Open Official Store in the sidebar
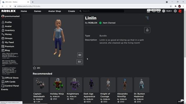The width and height of the screenshot is (186, 104). (10, 78)
